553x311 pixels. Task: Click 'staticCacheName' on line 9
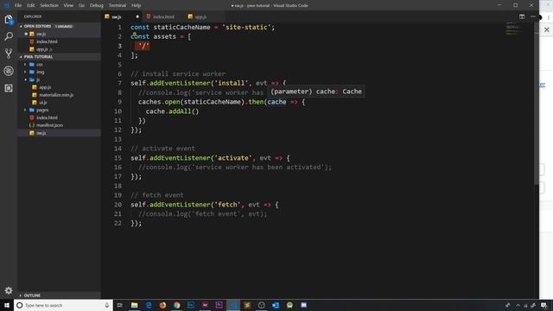pyautogui.click(x=213, y=102)
